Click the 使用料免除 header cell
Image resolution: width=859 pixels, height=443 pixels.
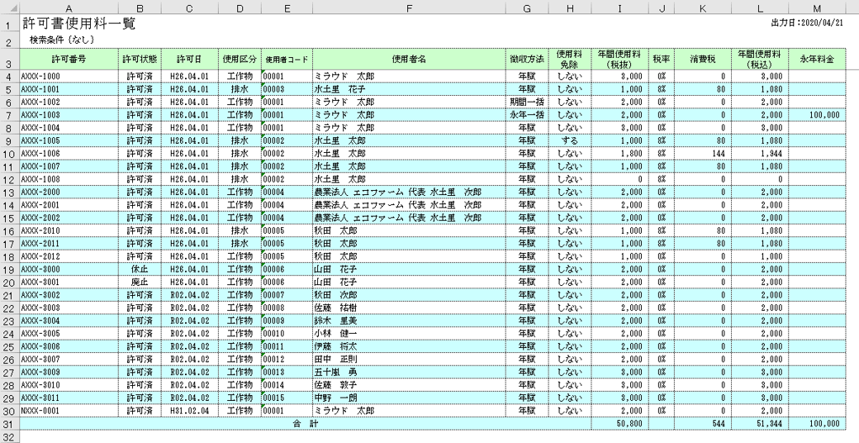pyautogui.click(x=570, y=60)
